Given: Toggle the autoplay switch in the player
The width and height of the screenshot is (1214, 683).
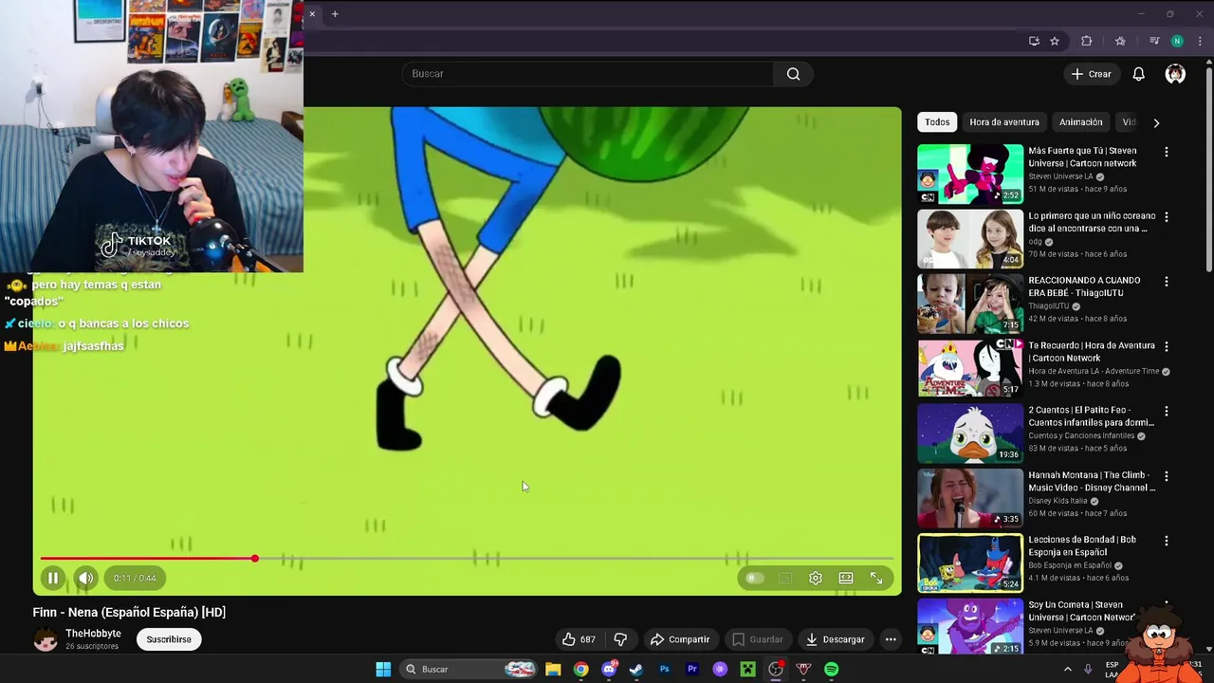Looking at the screenshot, I should point(755,578).
